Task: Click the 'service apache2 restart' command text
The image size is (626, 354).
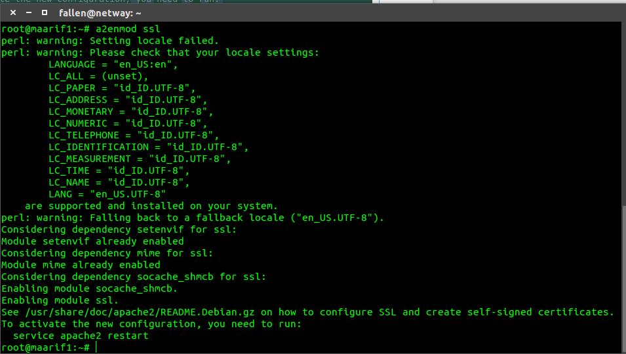Action: click(x=81, y=336)
